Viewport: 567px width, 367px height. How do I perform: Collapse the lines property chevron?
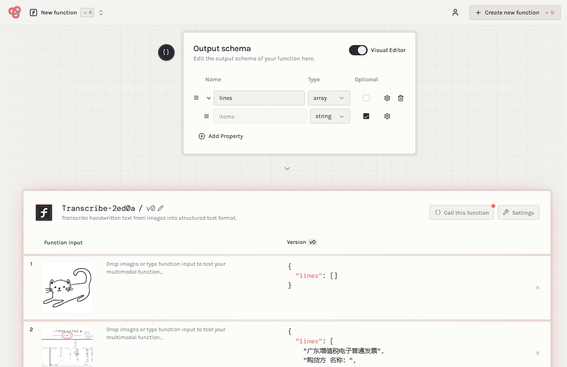209,98
